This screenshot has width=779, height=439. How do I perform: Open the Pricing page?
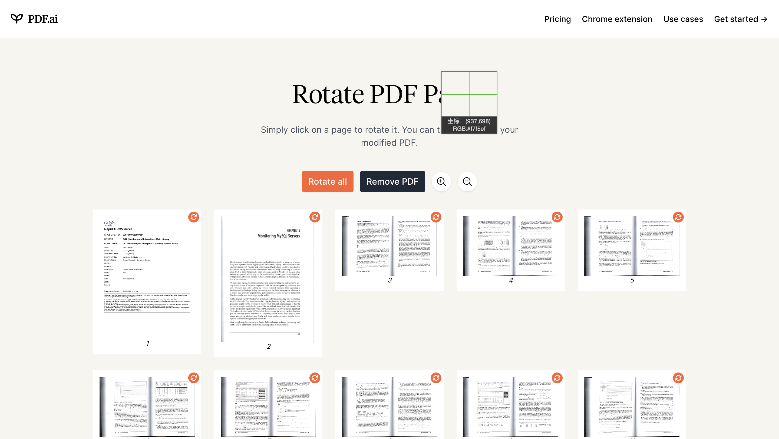557,19
